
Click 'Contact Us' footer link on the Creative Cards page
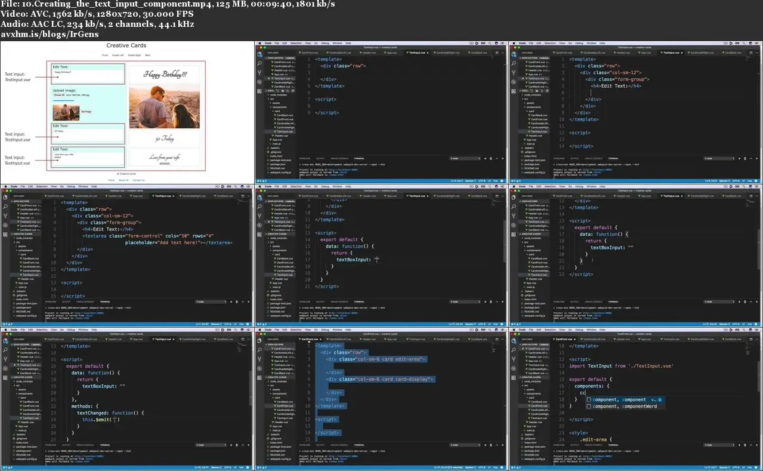(x=138, y=180)
